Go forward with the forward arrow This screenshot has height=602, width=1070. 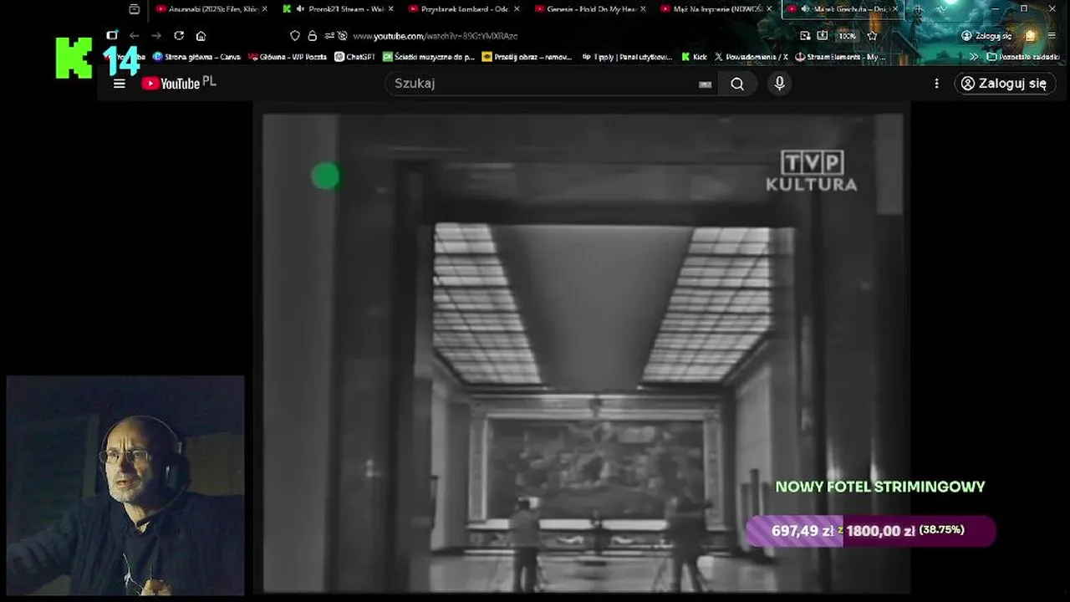(156, 36)
